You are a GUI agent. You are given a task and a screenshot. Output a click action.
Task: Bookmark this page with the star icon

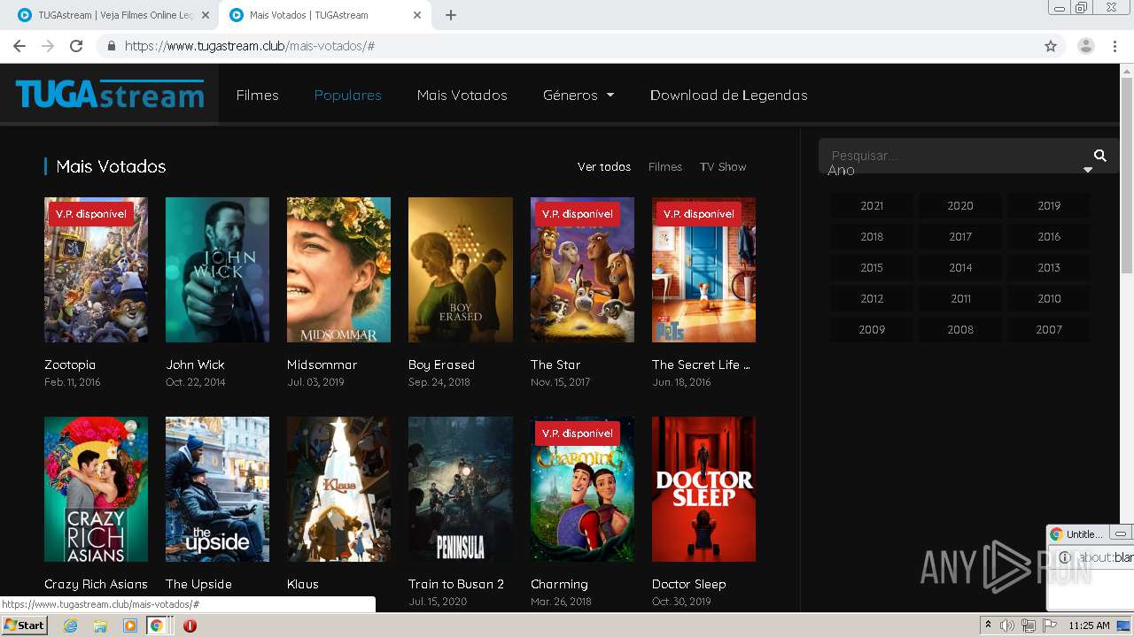[x=1051, y=46]
